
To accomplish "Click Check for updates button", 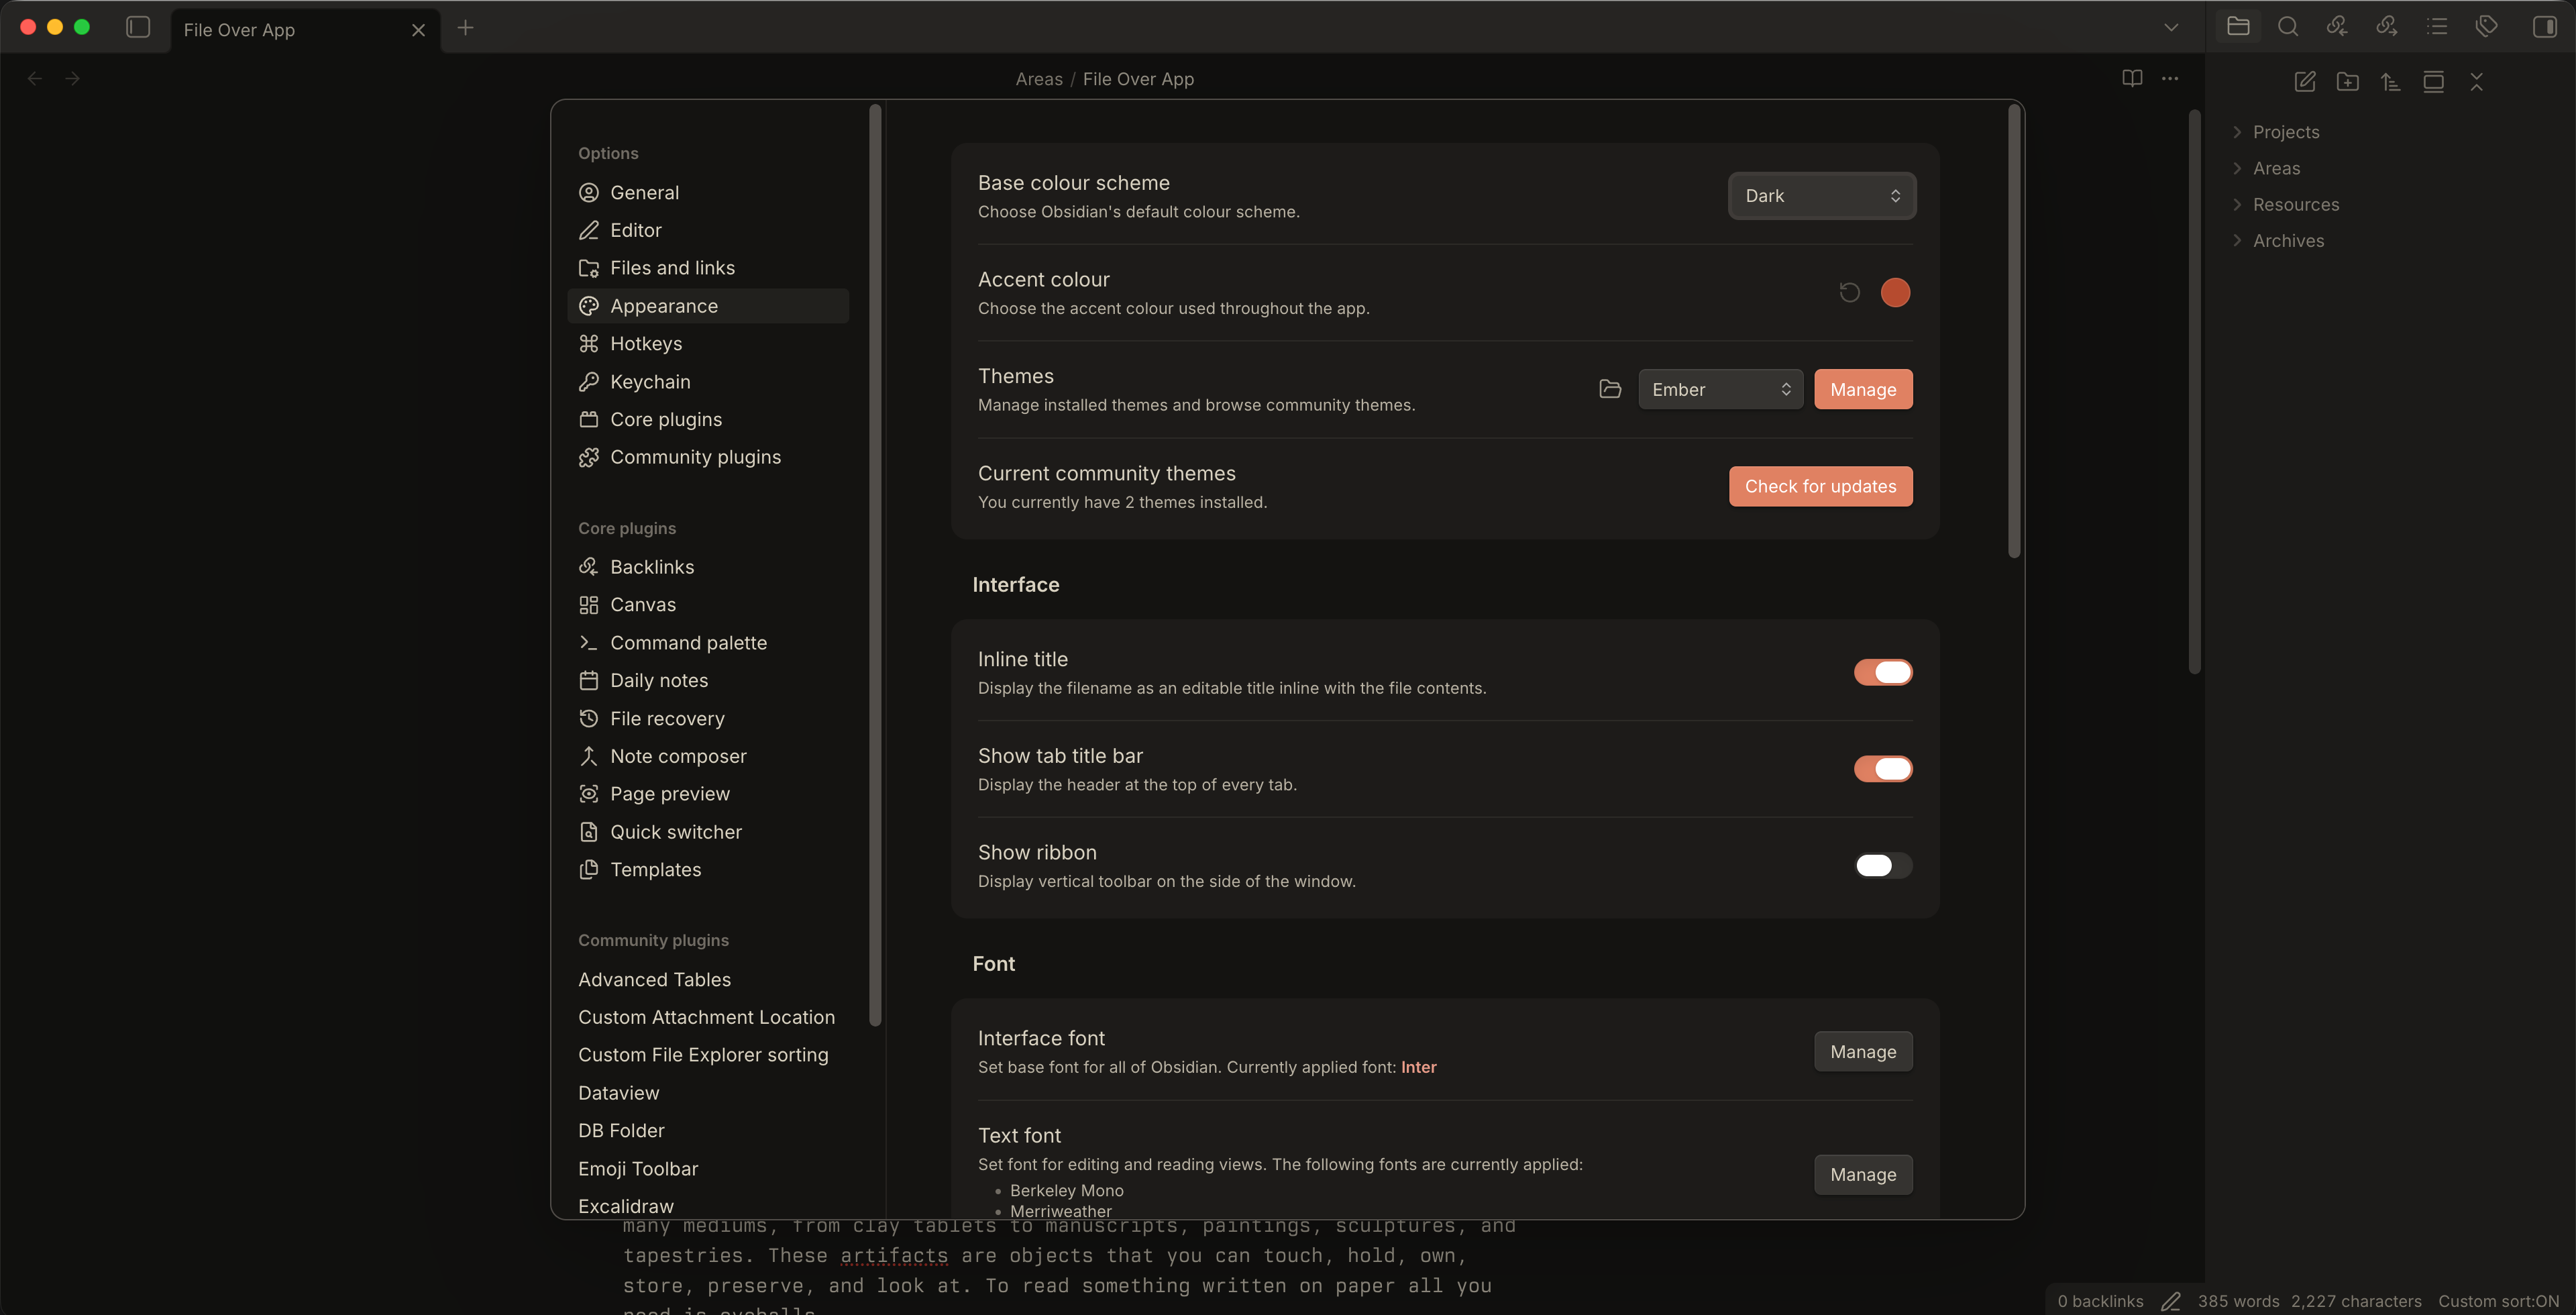I will (x=1820, y=486).
